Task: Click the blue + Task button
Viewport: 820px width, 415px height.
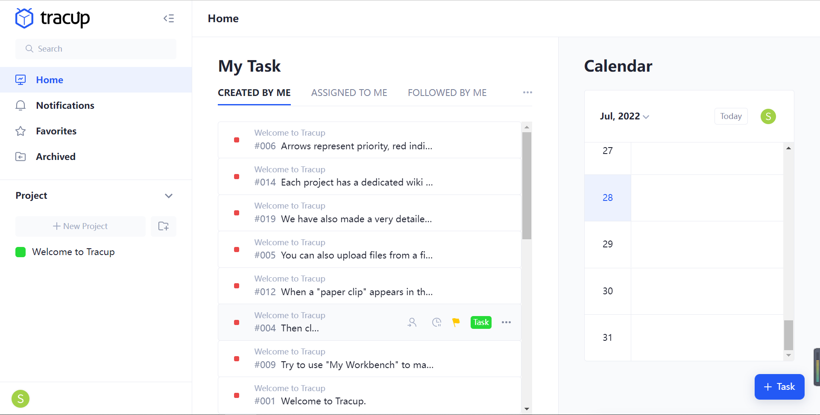Action: click(779, 387)
